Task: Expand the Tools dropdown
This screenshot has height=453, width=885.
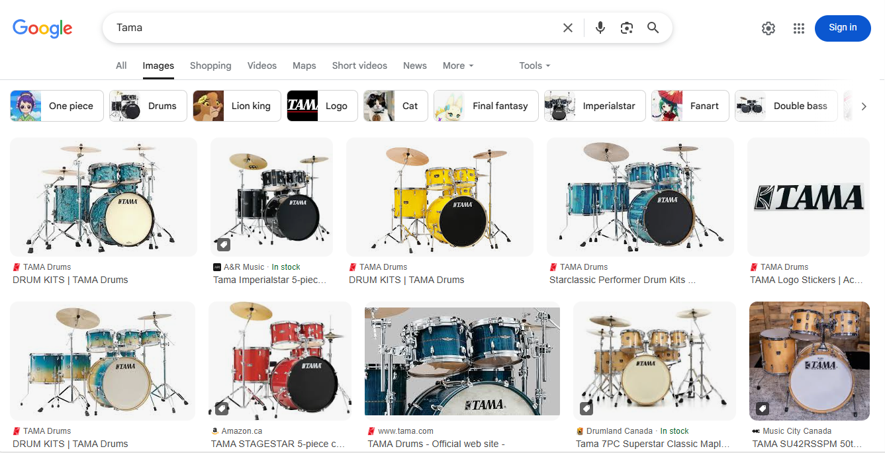Action: [x=535, y=65]
